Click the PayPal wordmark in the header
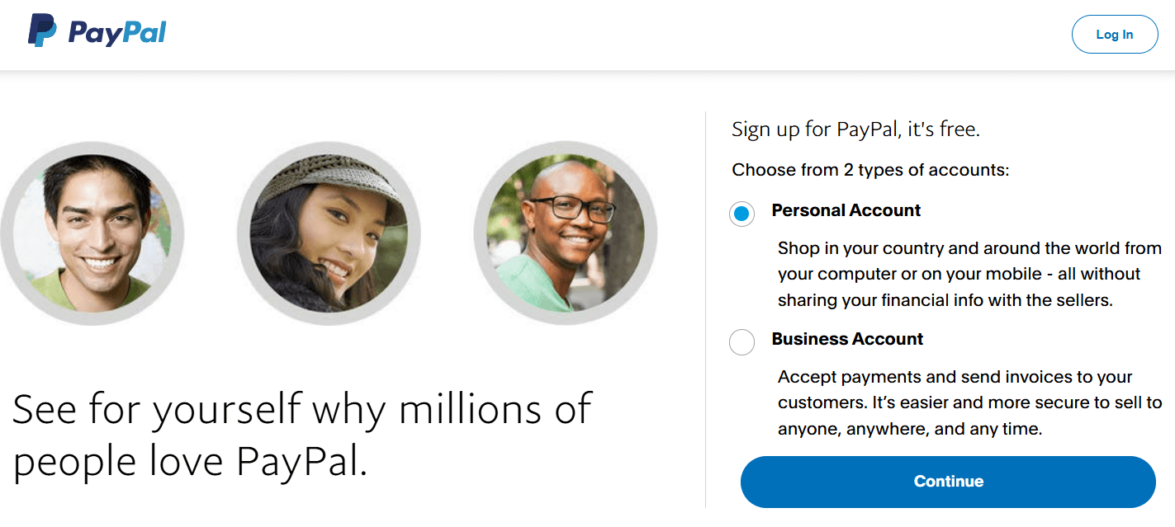This screenshot has height=527, width=1175. pyautogui.click(x=117, y=33)
